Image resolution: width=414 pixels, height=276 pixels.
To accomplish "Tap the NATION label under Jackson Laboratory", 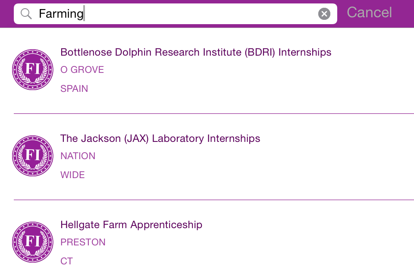I will [78, 156].
